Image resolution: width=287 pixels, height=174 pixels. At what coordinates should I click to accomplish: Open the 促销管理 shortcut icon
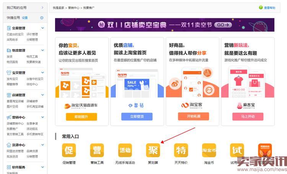click(69, 150)
